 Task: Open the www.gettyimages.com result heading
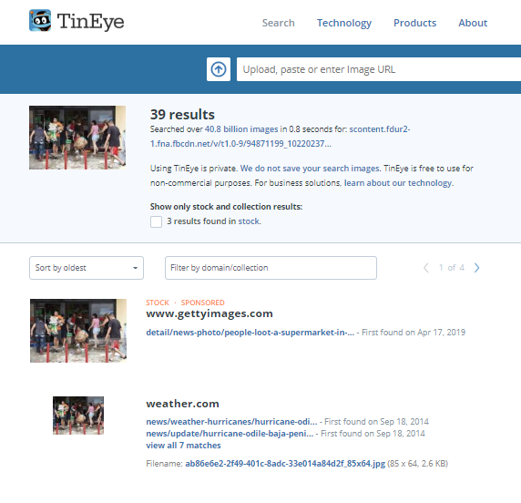209,313
